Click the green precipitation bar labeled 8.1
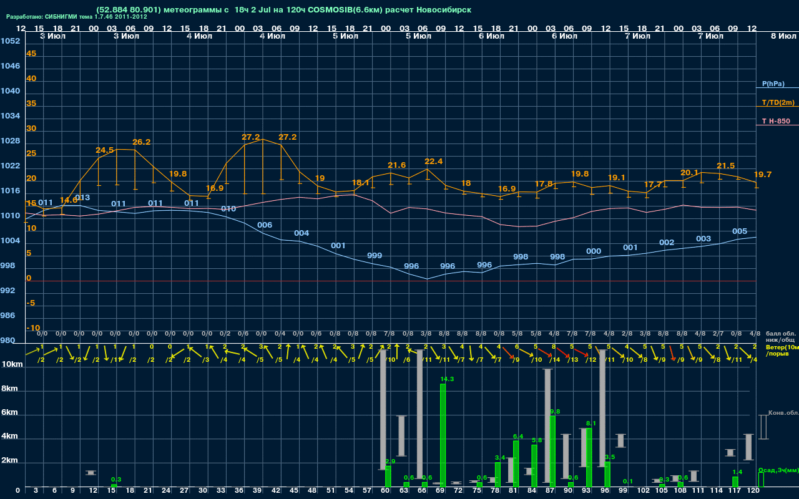 coord(589,458)
